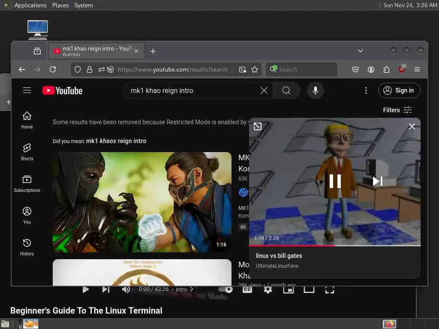Expand the miniplayer to full watch page

[257, 126]
